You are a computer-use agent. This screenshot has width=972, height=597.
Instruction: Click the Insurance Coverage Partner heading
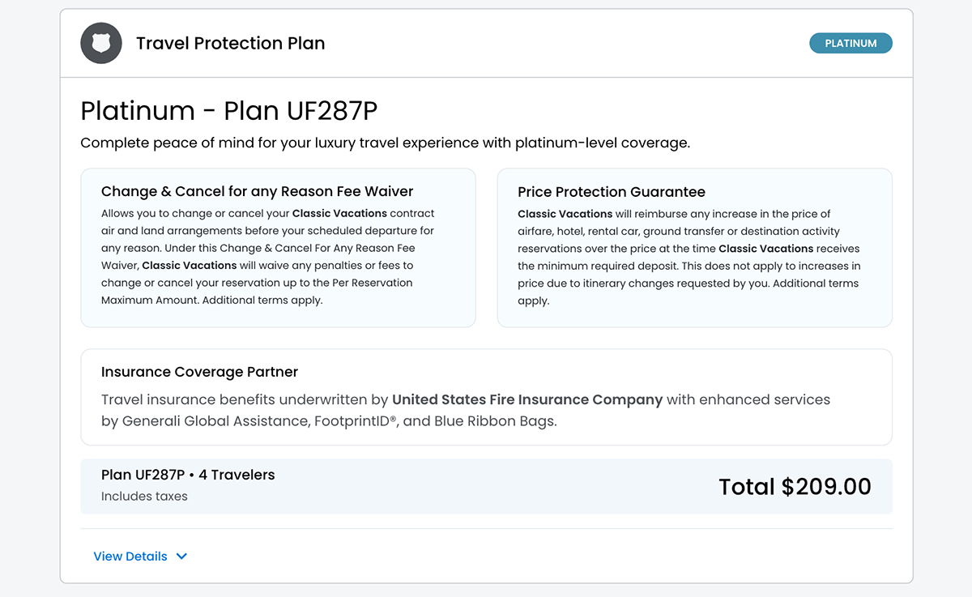[199, 373]
